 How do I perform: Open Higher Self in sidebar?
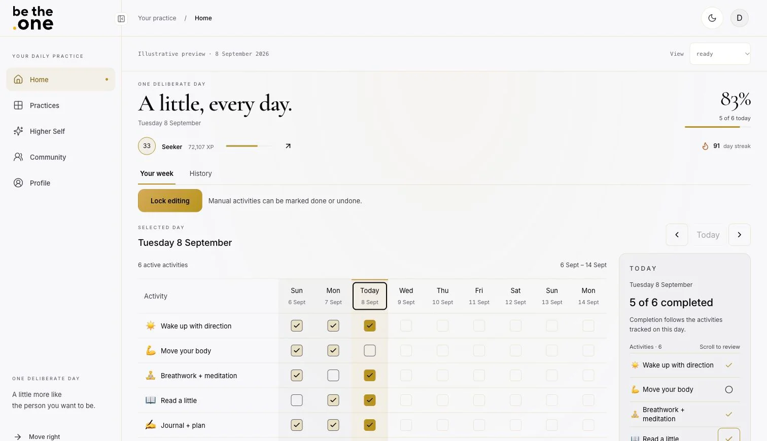[x=61, y=131]
